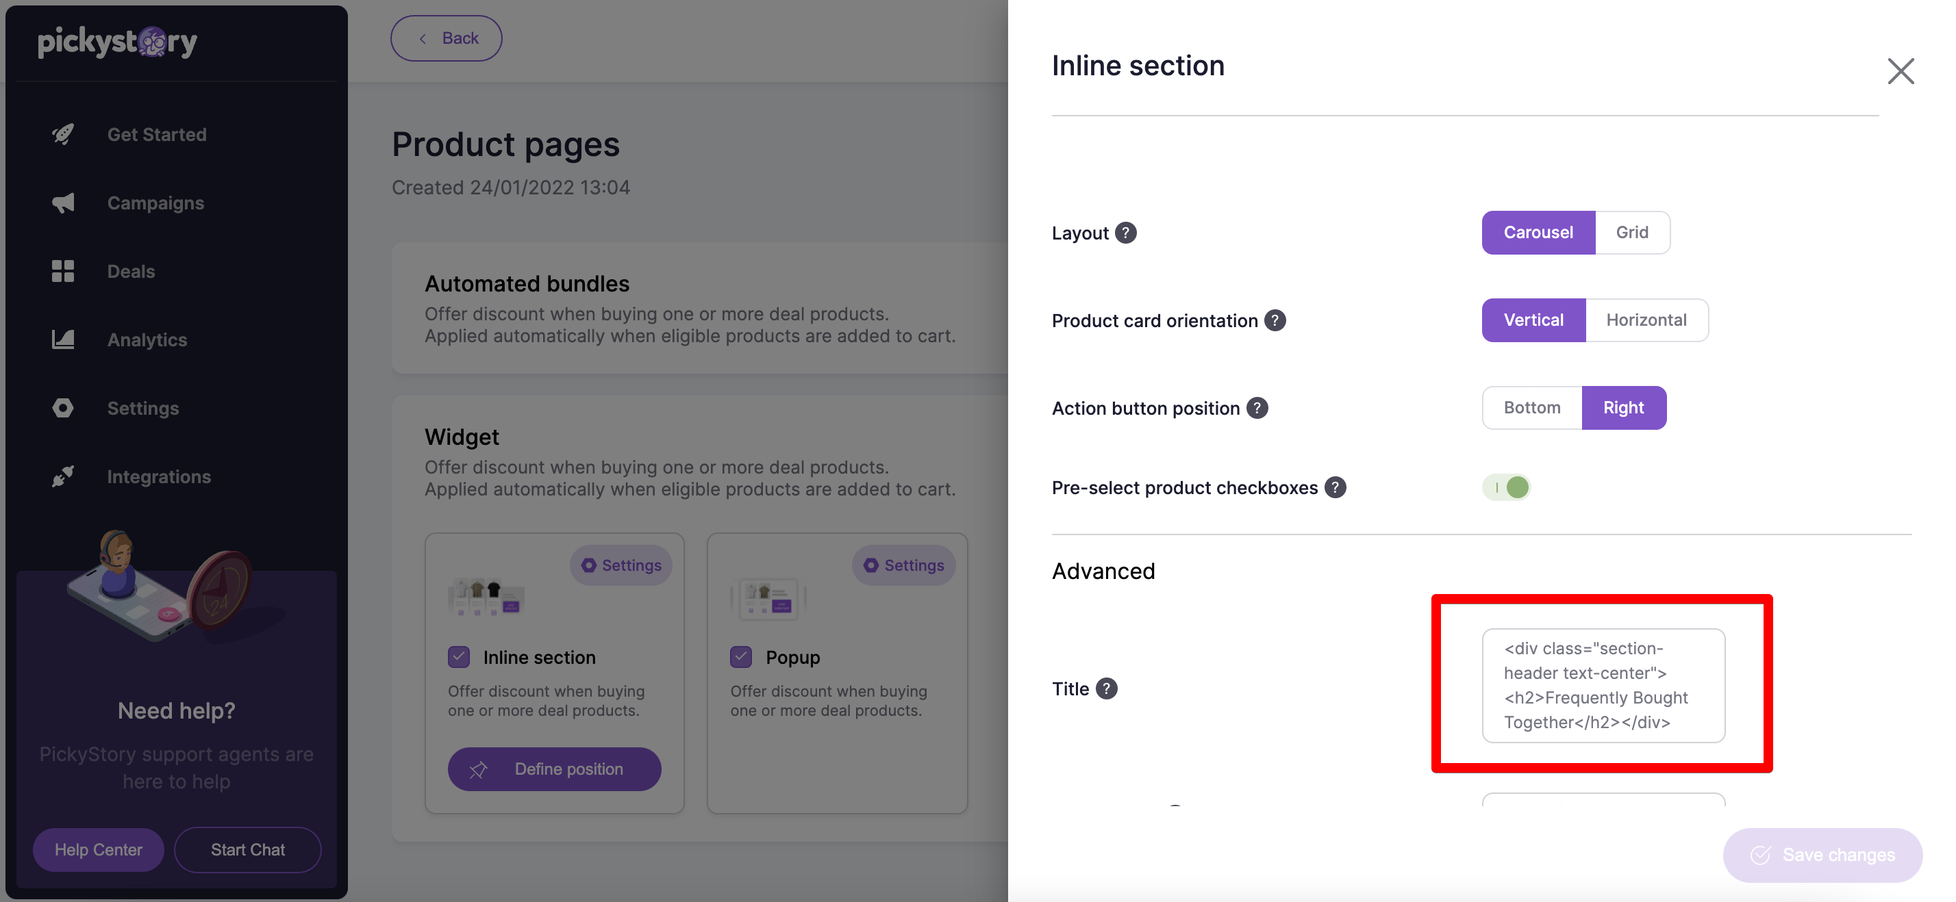Close the Inline section panel

[x=1901, y=71]
